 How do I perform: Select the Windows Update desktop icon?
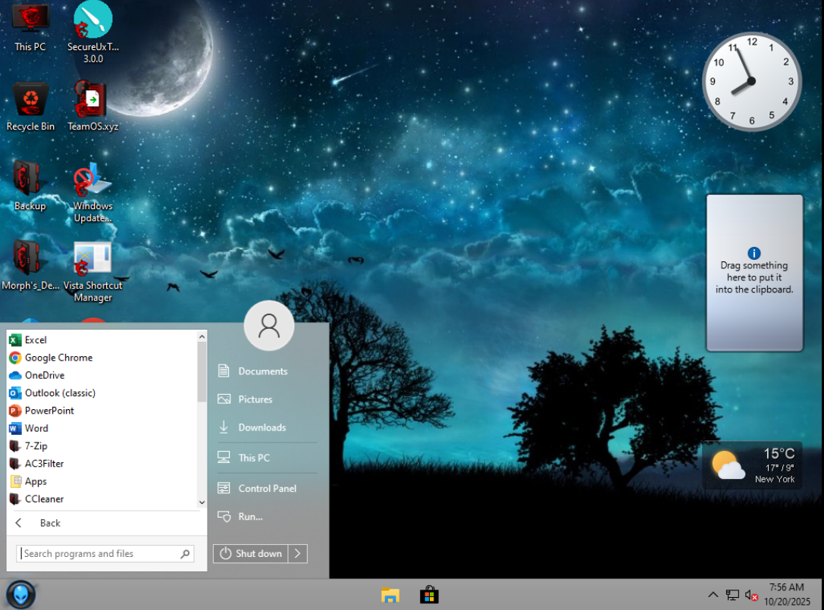93,192
